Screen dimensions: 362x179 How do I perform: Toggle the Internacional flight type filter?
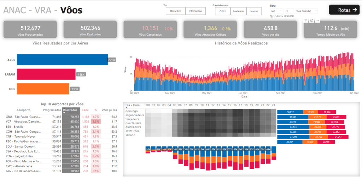195,11
